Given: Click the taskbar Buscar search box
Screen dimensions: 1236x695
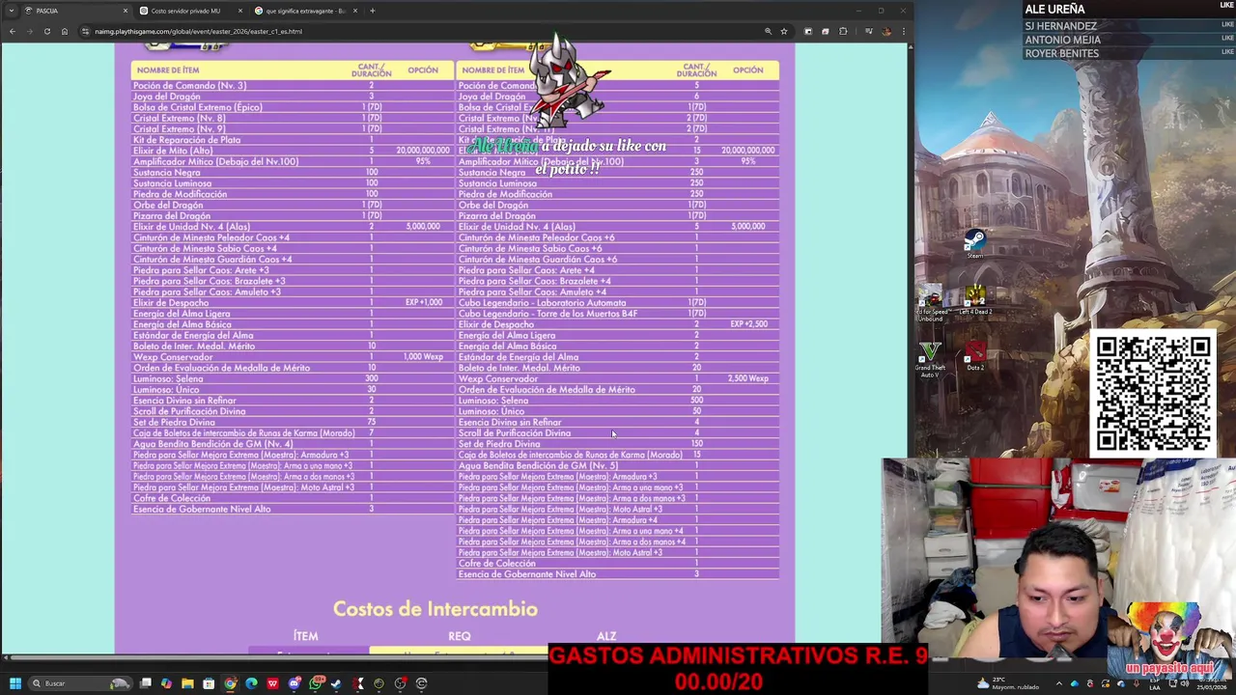Looking at the screenshot, I should pos(80,683).
